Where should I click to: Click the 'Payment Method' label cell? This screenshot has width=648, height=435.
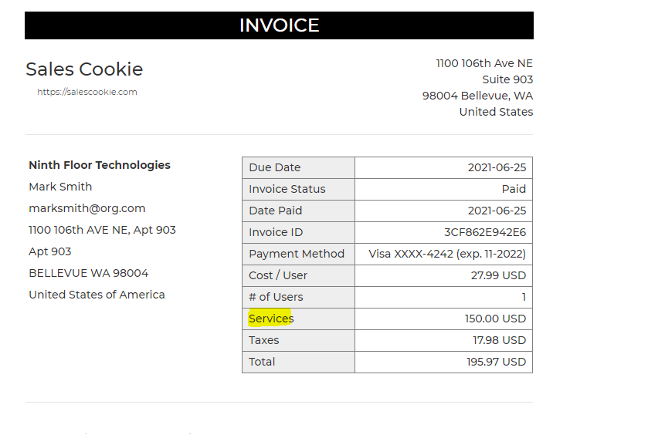point(298,254)
